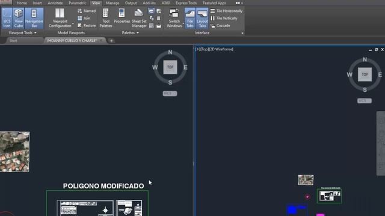
Task: Open WCS dropdown in left viewport
Action: click(x=170, y=94)
